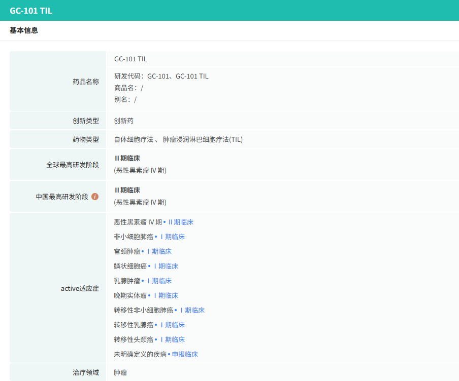Viewport: 459px width, 381px height.
Task: Click the 肿瘤 value in 治疗领域 row
Action: [120, 372]
